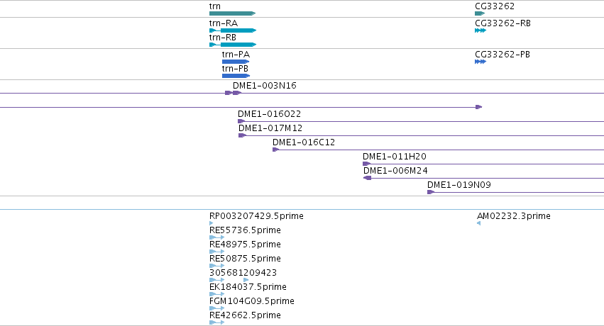604x326 pixels.
Task: Open the RE55736.5prime EST label
Action: 245,230
